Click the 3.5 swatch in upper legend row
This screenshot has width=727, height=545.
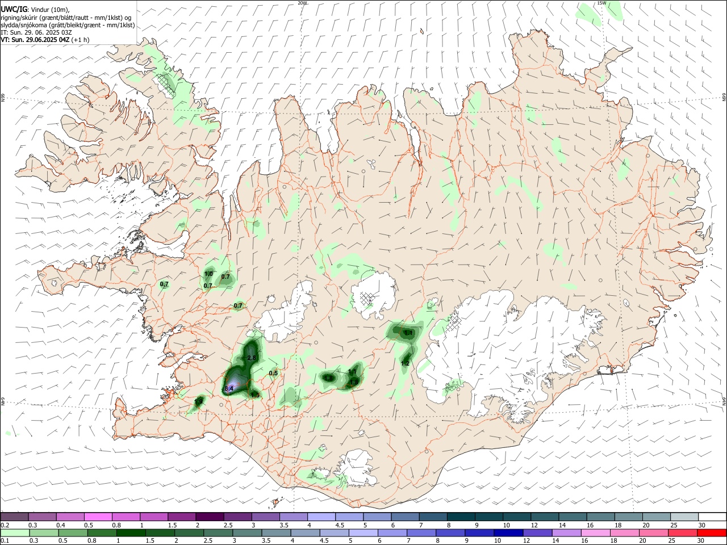[x=293, y=517]
